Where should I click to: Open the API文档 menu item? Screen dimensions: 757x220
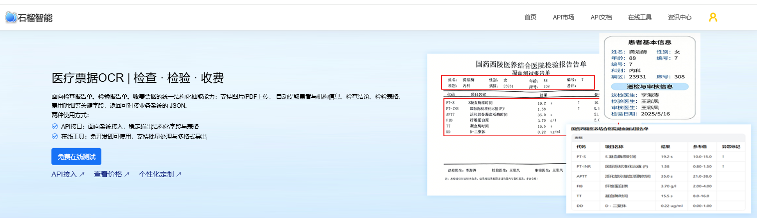pyautogui.click(x=601, y=17)
